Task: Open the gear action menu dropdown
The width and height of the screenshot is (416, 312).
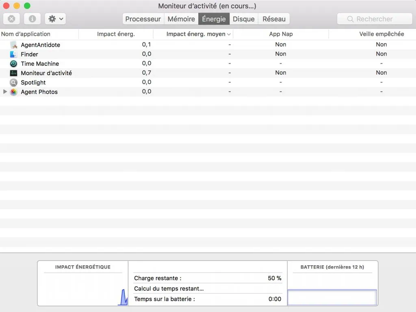Action: pos(55,19)
